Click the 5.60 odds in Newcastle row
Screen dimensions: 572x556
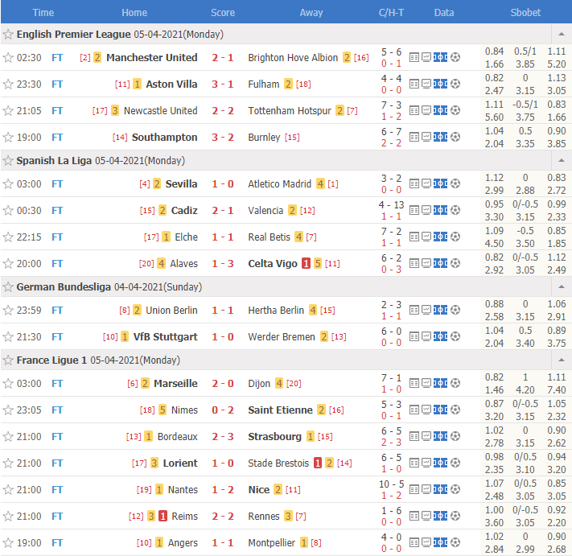pos(494,117)
